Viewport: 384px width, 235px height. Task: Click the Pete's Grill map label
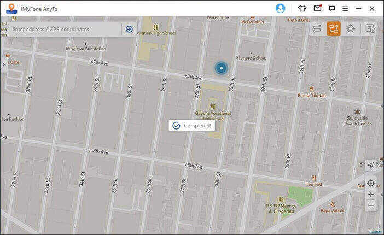(x=299, y=20)
